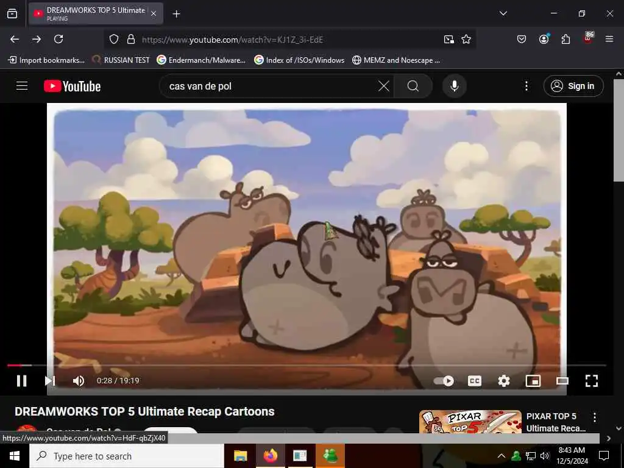The image size is (624, 468).
Task: Open Firefox account icon
Action: [544, 39]
